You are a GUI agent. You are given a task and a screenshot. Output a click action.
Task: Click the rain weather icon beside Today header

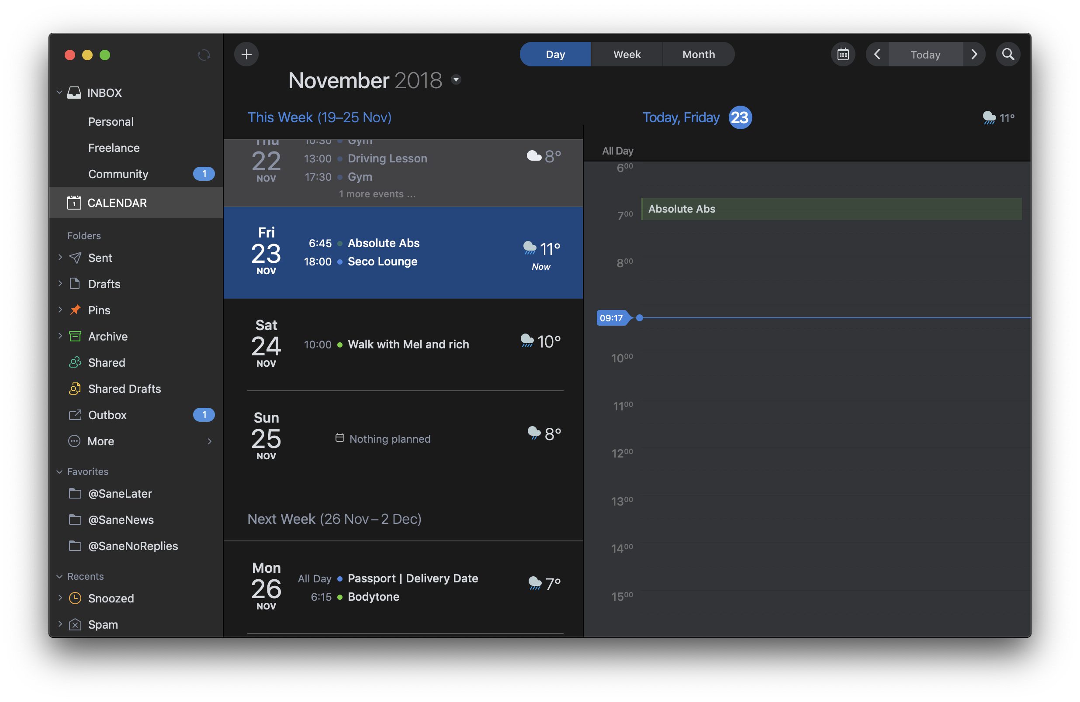[989, 118]
